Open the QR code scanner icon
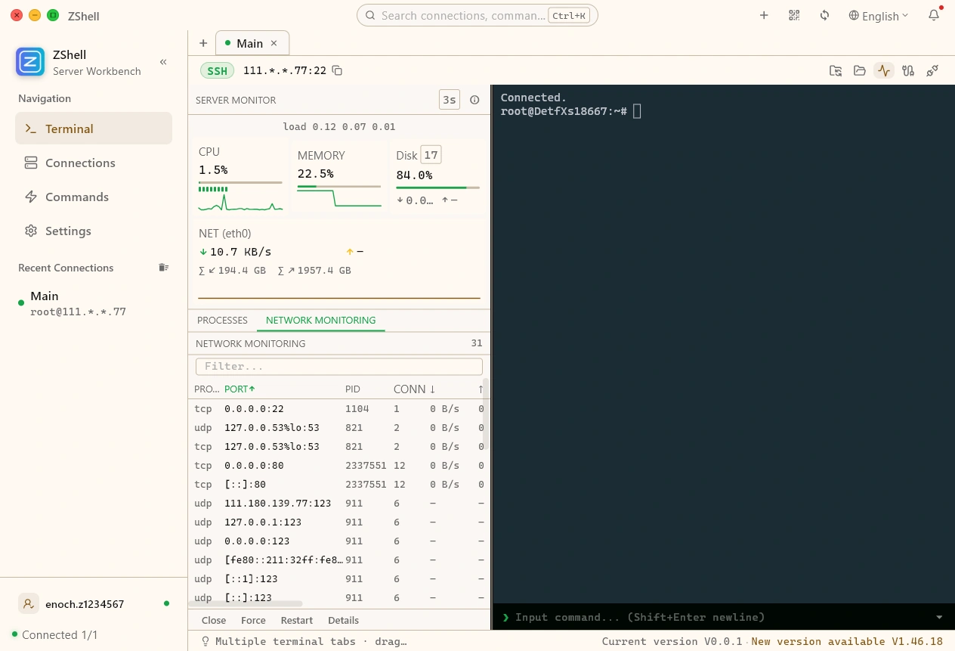This screenshot has height=651, width=955. tap(794, 15)
